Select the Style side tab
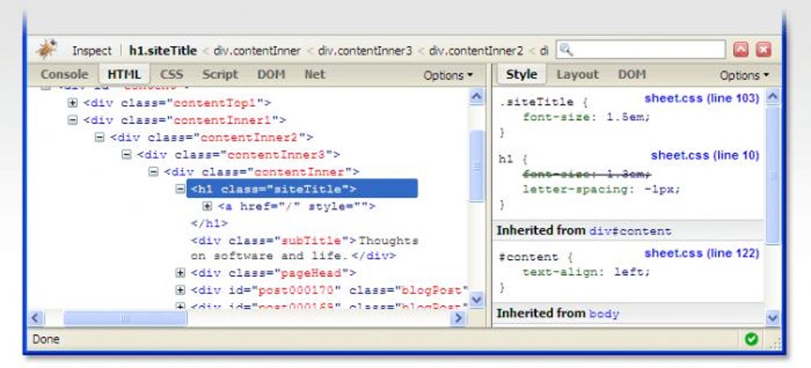This screenshot has width=811, height=368. click(x=522, y=75)
